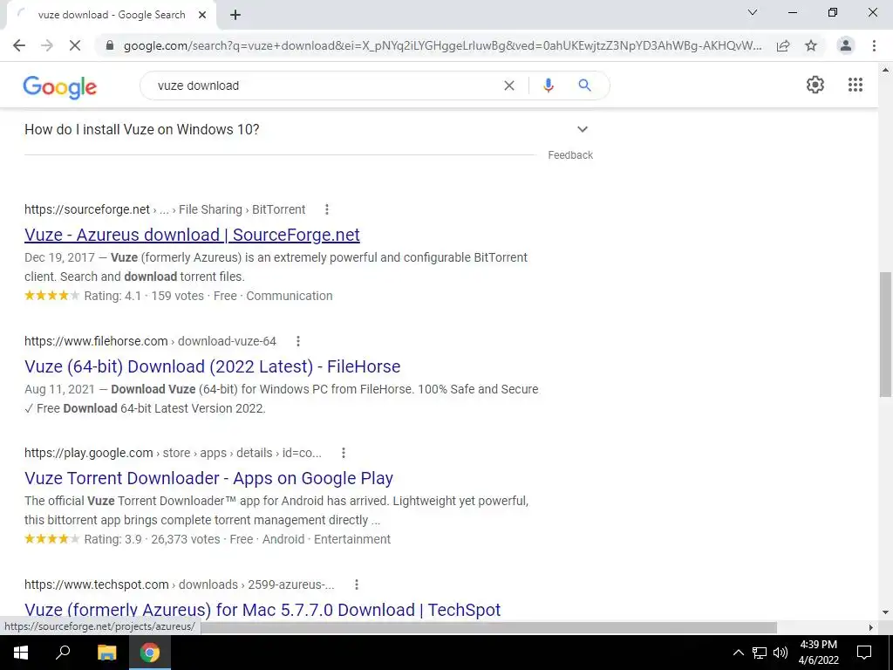Open 'Vuze Torrent Downloader - Apps on Google Play'

coord(209,478)
